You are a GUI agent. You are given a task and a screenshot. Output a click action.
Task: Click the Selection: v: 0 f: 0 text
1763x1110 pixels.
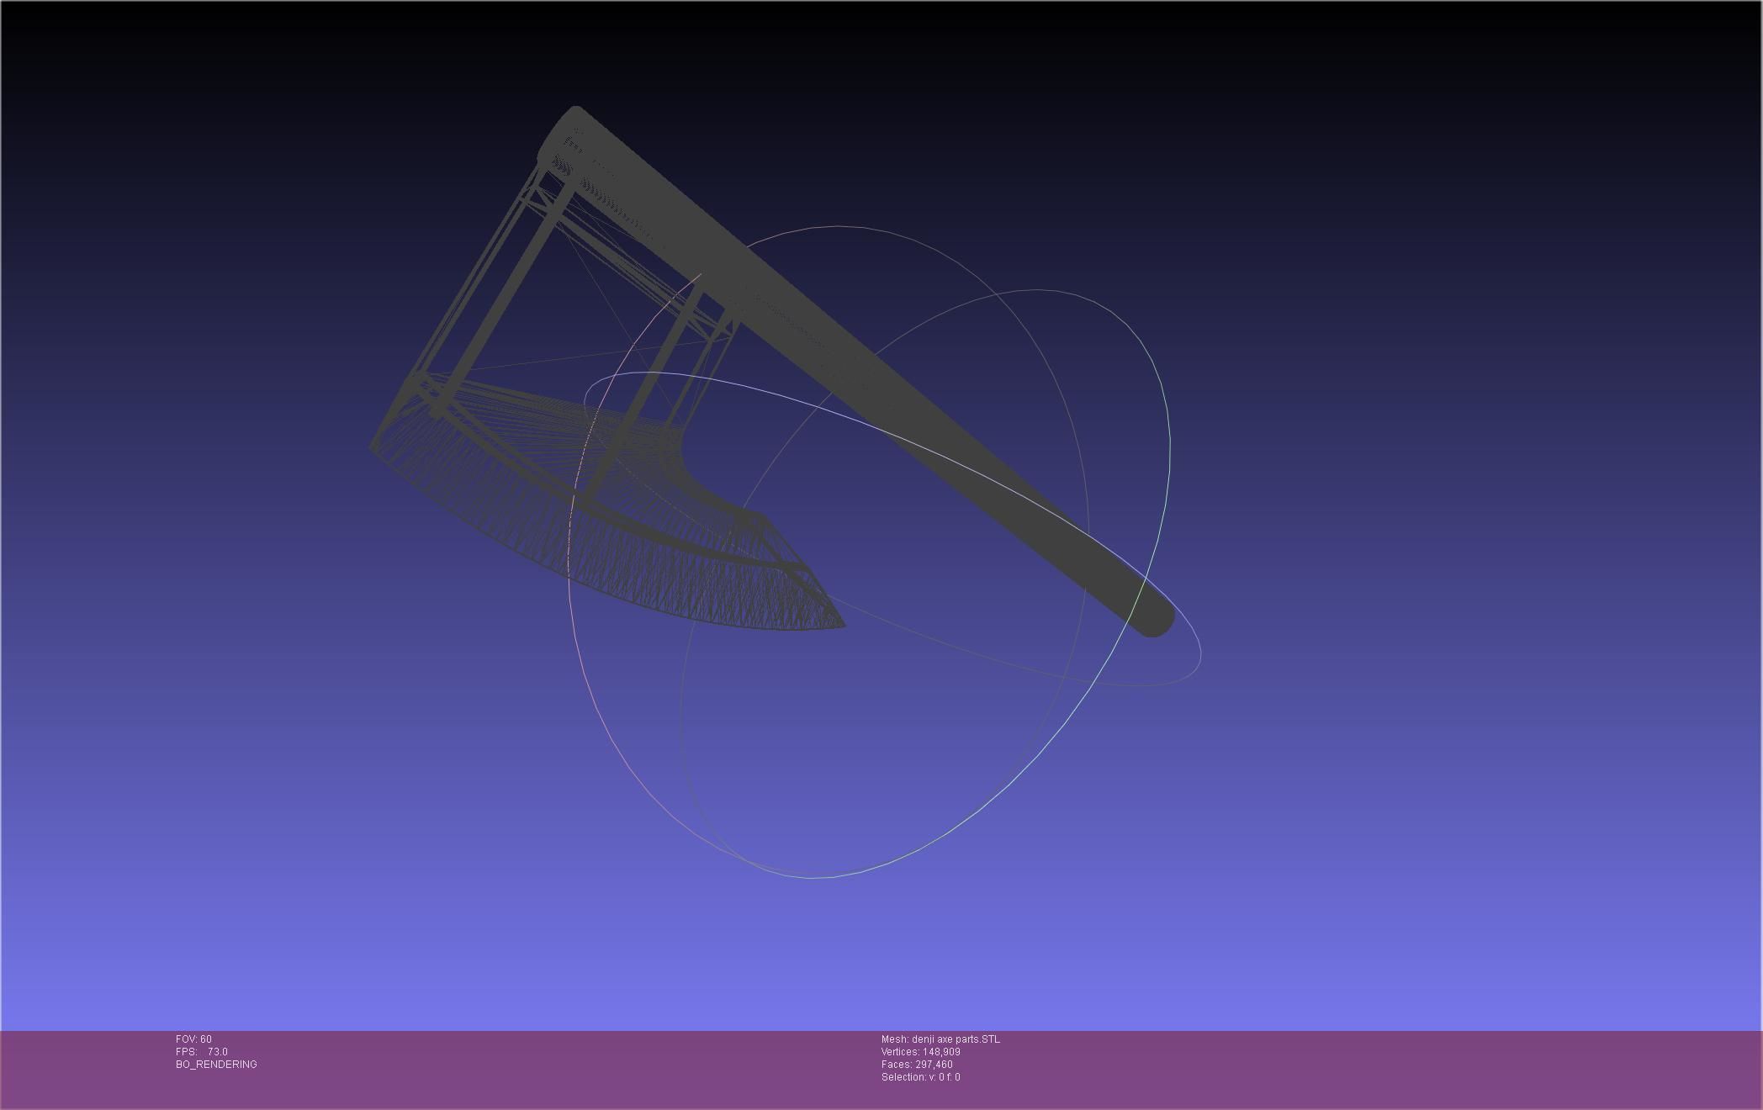pyautogui.click(x=920, y=1077)
